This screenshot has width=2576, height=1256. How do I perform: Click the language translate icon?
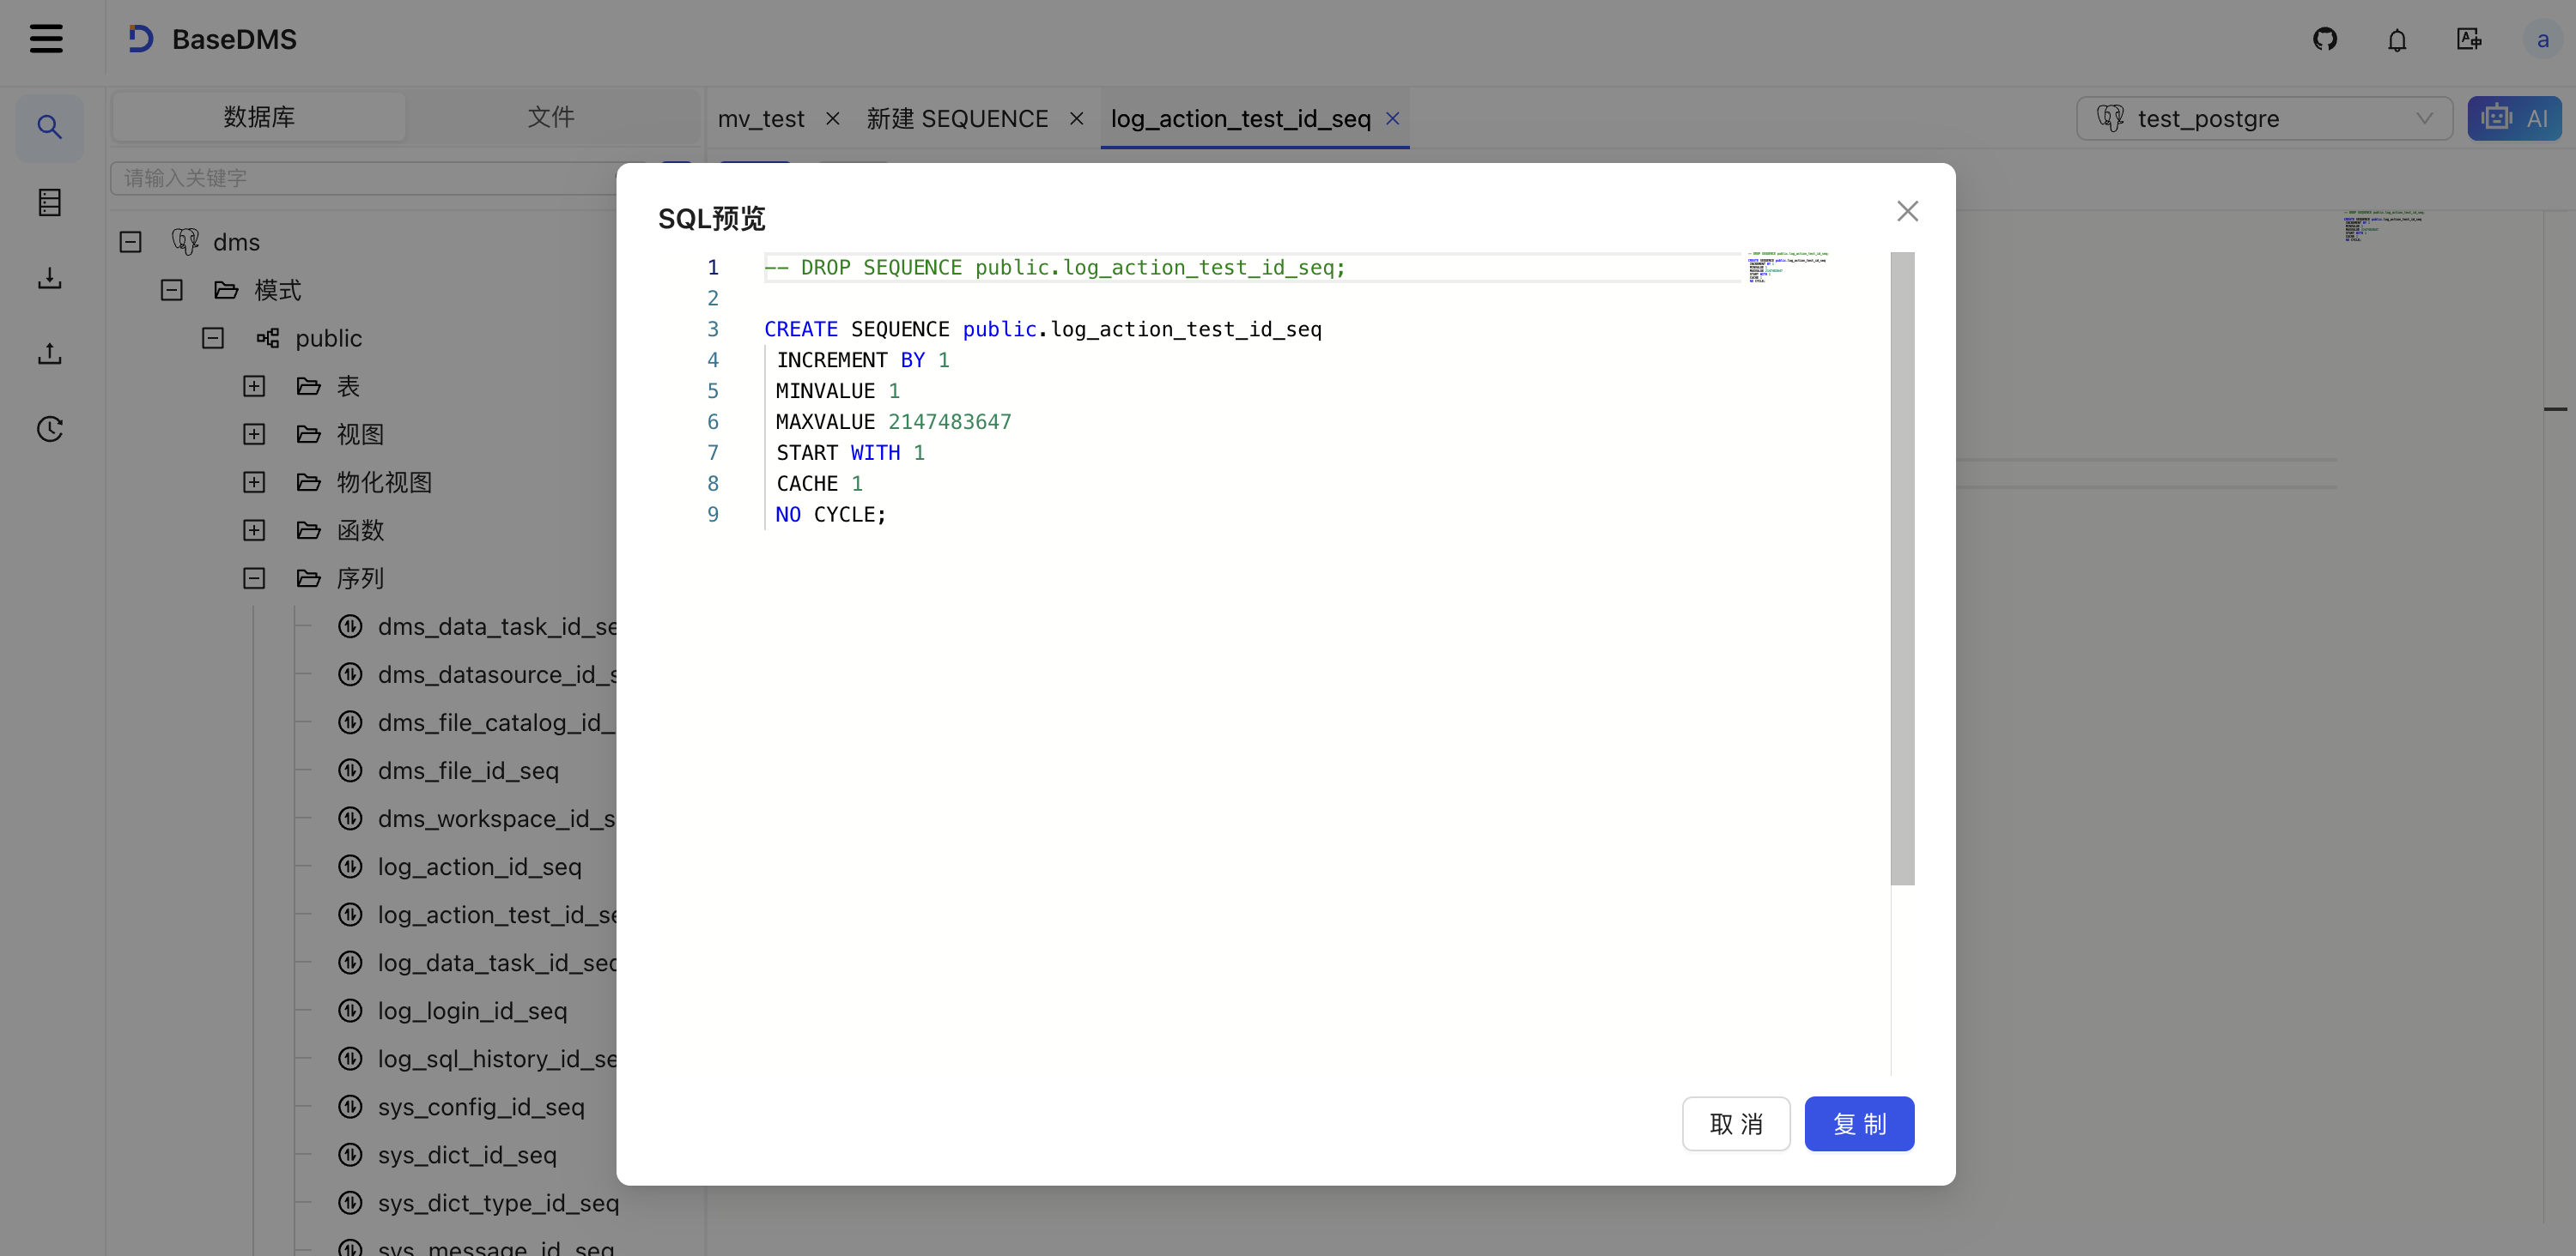click(x=2469, y=39)
